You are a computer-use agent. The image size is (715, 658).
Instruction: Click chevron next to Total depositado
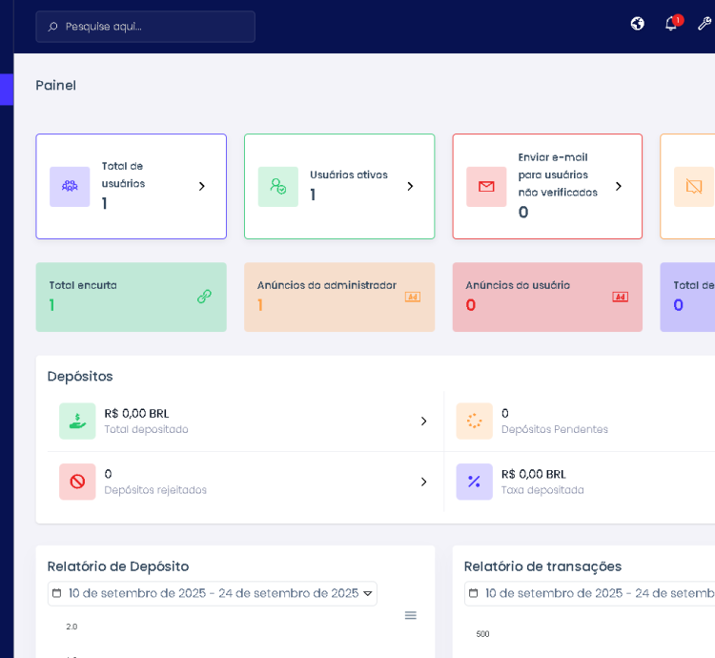coord(423,421)
